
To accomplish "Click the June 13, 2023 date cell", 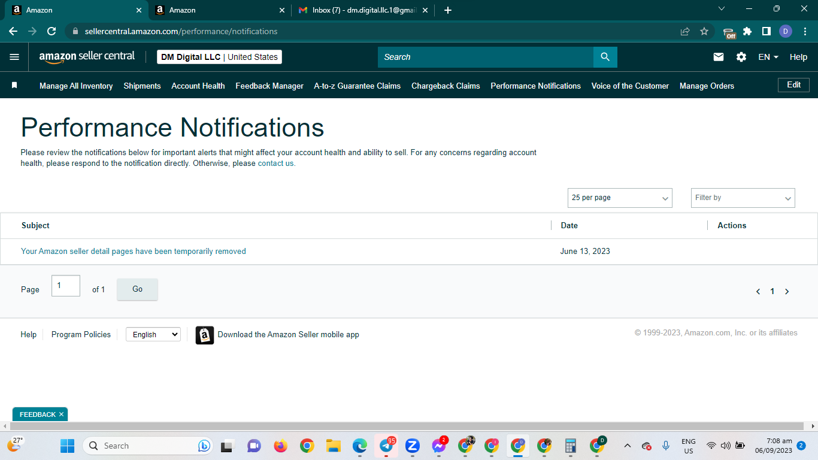I will click(585, 252).
